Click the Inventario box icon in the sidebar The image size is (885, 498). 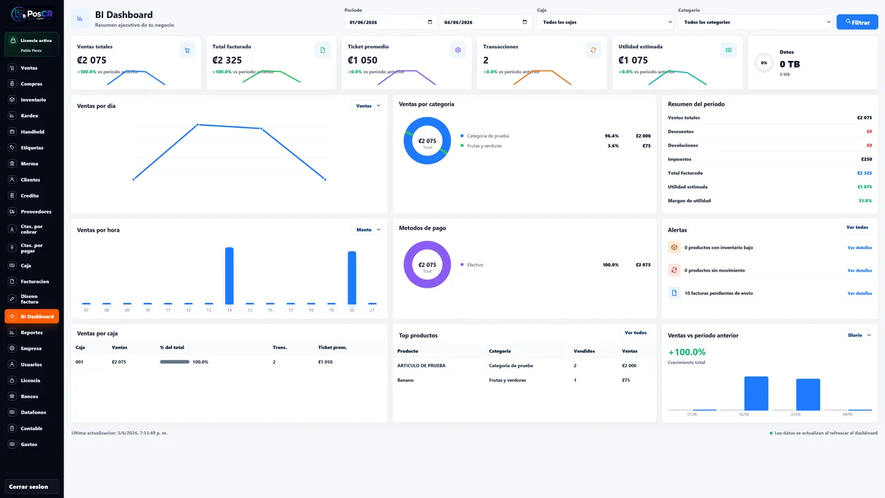pyautogui.click(x=12, y=100)
